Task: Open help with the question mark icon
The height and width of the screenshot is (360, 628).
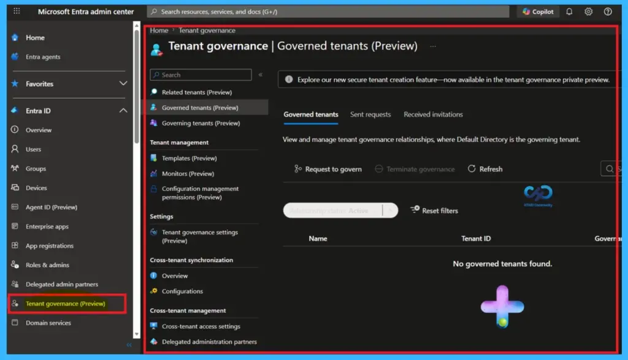Action: 607,11
